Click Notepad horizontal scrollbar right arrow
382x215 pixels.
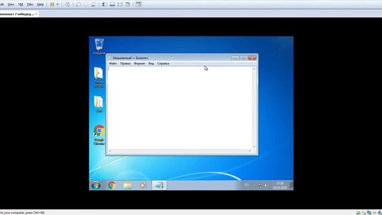[249, 151]
